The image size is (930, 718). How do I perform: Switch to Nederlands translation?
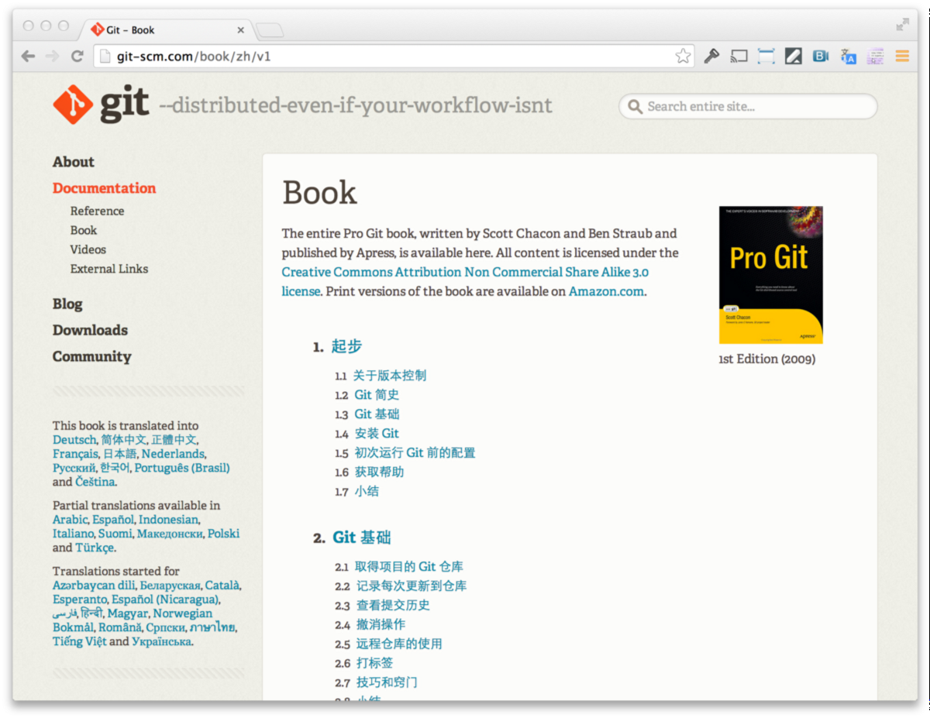tap(173, 454)
